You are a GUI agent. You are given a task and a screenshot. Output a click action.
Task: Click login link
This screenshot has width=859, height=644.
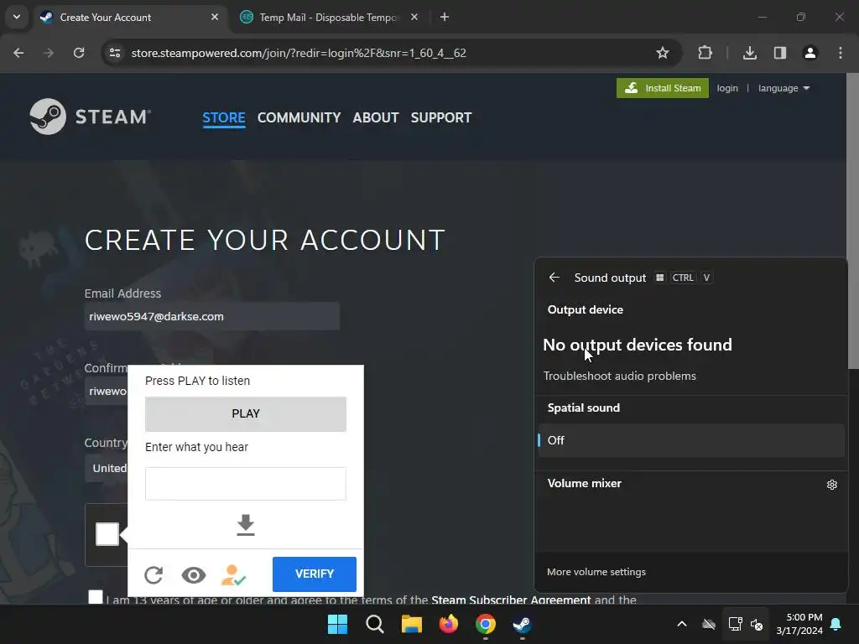pos(727,88)
